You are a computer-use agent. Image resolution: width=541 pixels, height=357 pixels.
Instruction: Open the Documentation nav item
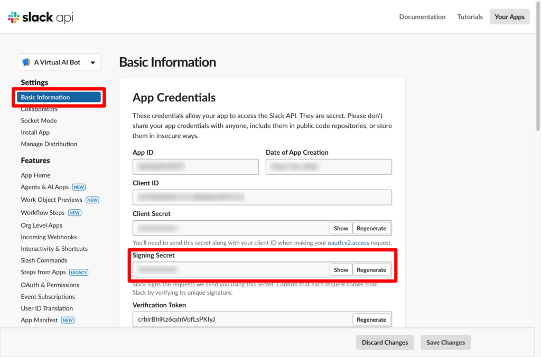422,17
